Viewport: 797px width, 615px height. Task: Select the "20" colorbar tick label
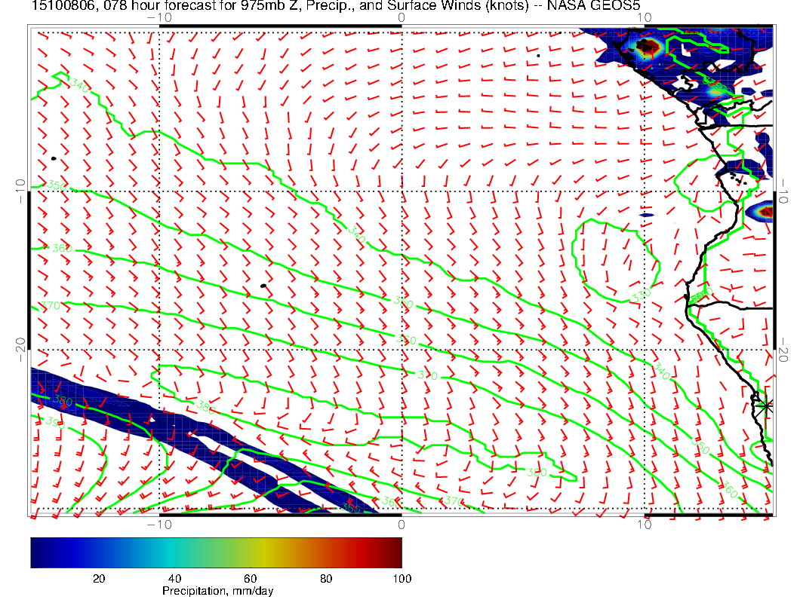[x=98, y=578]
